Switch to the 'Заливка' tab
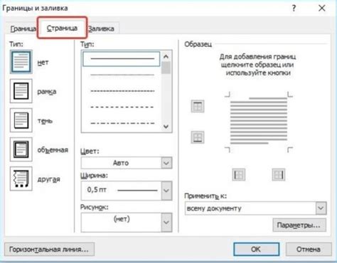This screenshot has height=263, width=337. 102,29
